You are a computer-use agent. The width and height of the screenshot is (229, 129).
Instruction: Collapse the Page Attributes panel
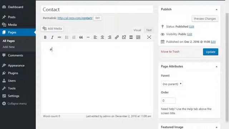click(216, 67)
